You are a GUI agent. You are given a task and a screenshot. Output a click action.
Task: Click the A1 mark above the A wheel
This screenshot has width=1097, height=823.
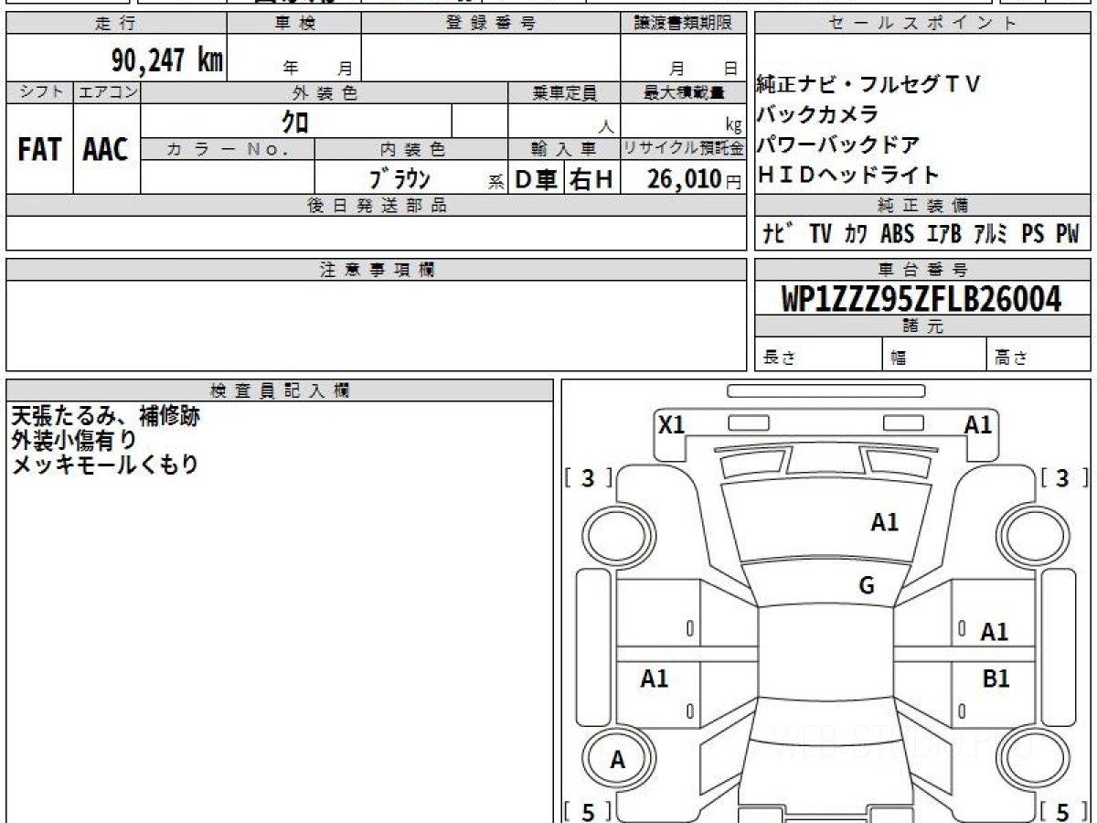tap(655, 679)
